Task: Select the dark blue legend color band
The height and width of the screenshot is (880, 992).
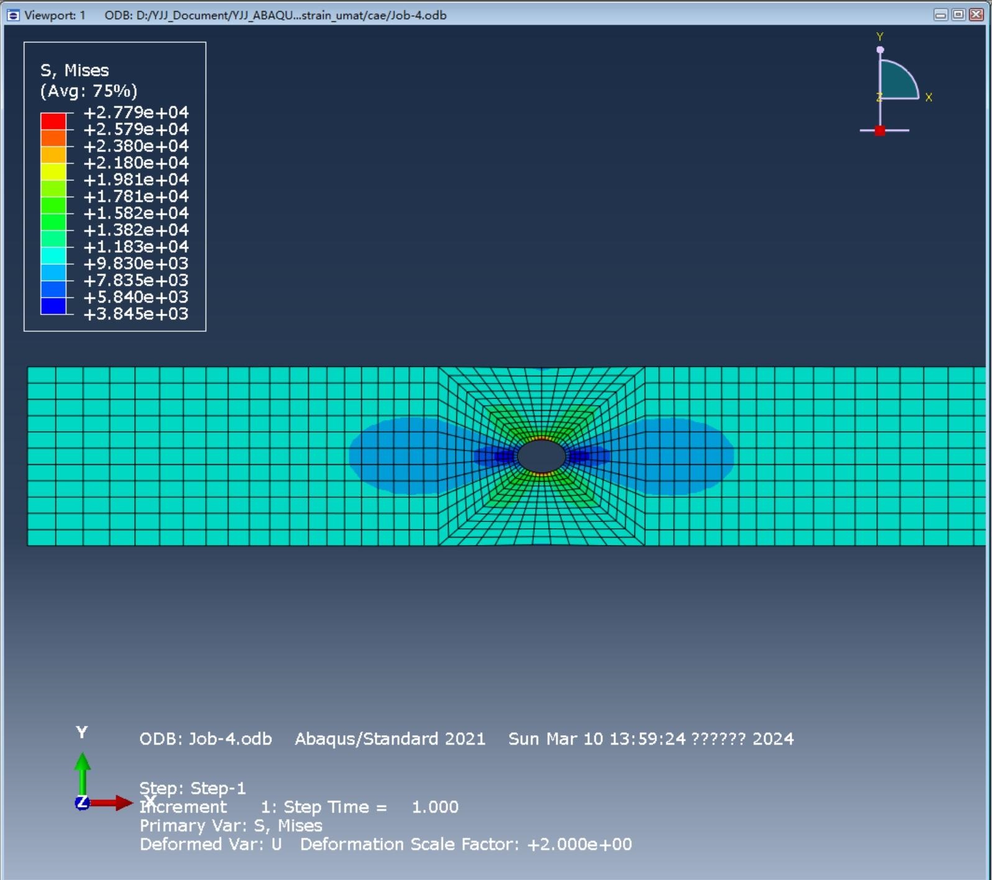Action: pos(53,306)
